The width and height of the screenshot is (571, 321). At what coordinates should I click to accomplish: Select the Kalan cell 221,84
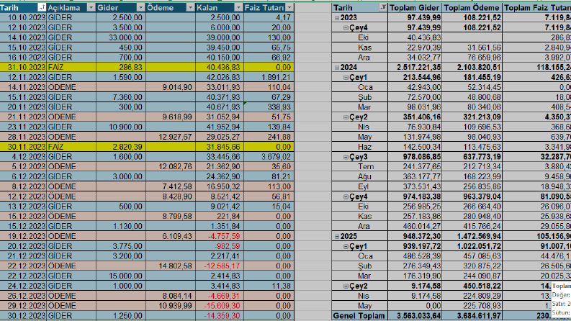[x=220, y=216]
